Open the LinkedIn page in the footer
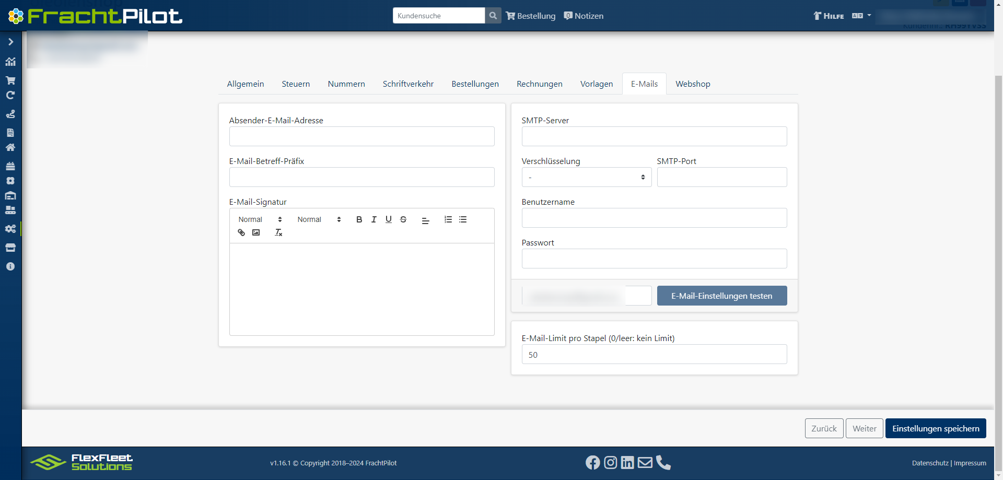The height and width of the screenshot is (480, 1003). (x=627, y=463)
